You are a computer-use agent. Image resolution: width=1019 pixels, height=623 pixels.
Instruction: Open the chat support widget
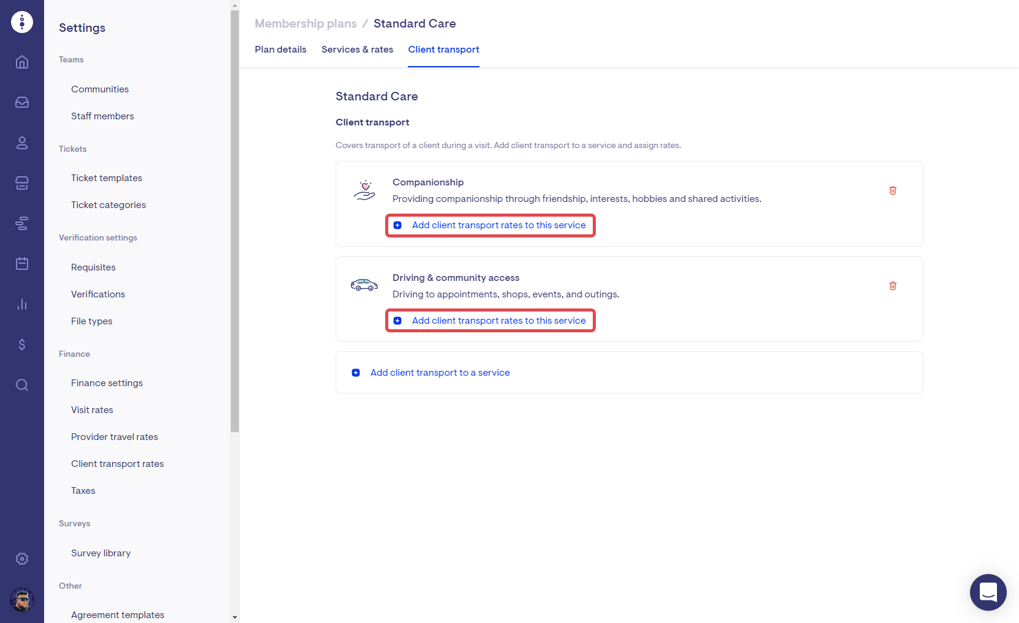tap(988, 592)
